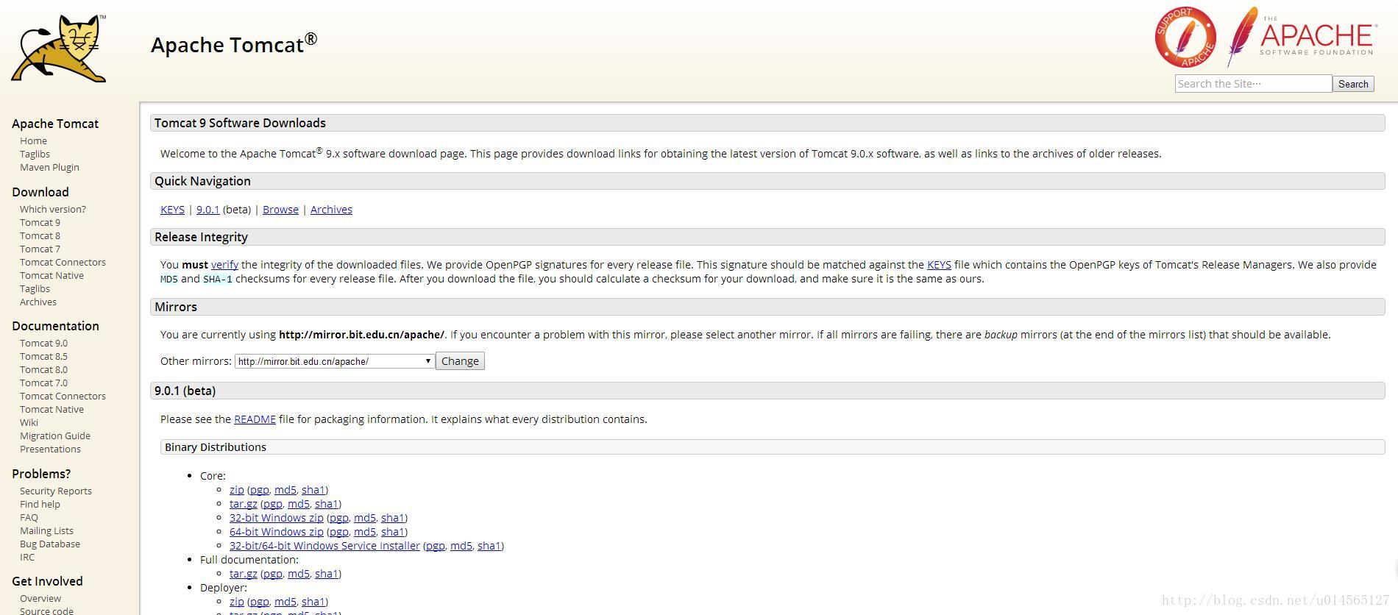The width and height of the screenshot is (1398, 615).
Task: Open Tomcat Connectors under Download
Action: pyautogui.click(x=63, y=263)
